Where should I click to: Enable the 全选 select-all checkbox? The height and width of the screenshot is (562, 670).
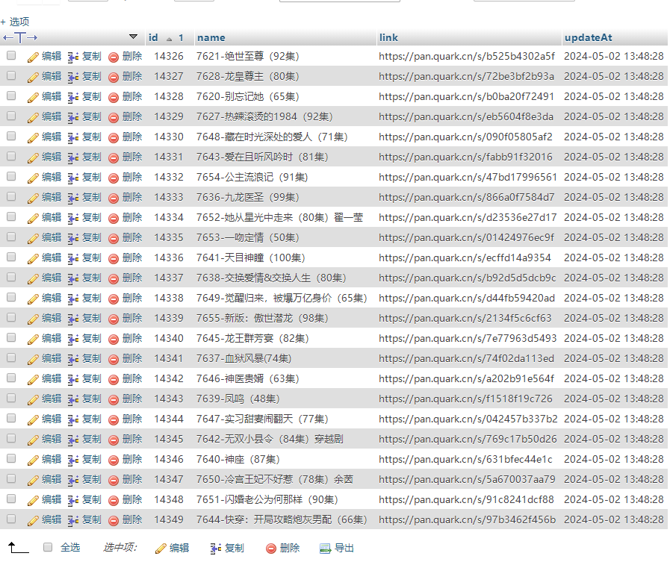(48, 548)
